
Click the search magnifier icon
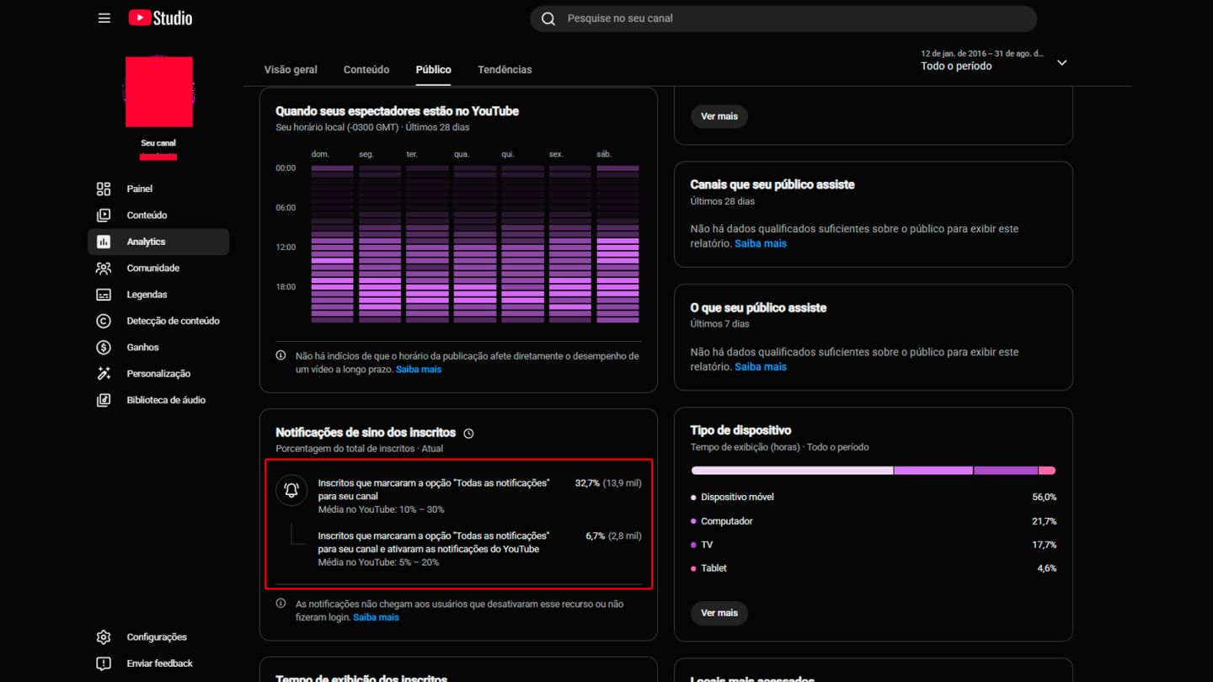[548, 19]
